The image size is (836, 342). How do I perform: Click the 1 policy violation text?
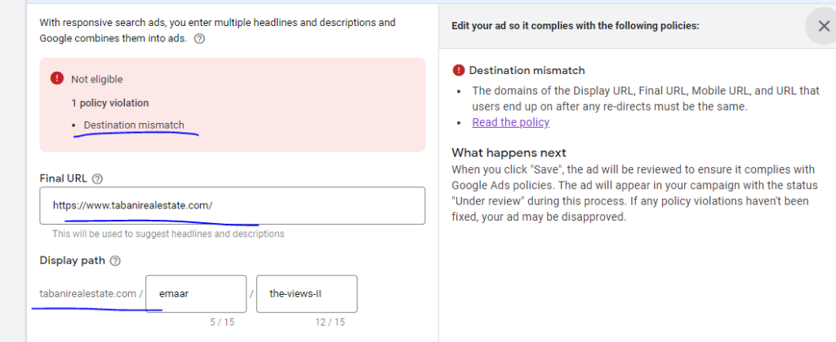pyautogui.click(x=110, y=103)
